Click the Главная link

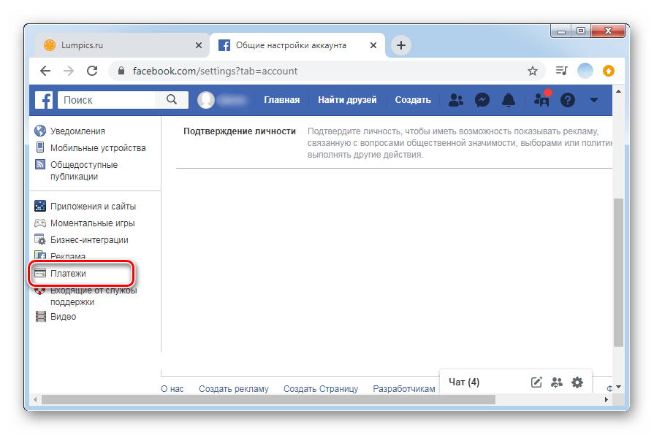click(x=281, y=100)
